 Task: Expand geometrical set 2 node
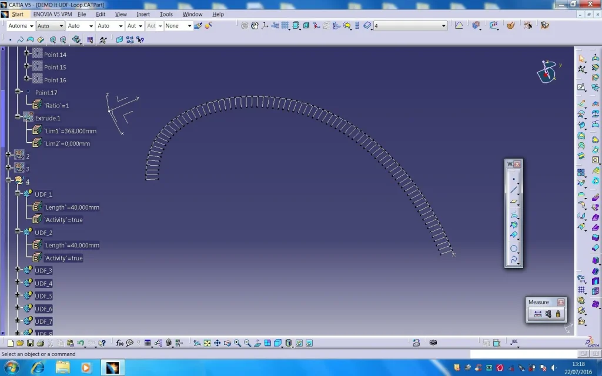pos(8,155)
